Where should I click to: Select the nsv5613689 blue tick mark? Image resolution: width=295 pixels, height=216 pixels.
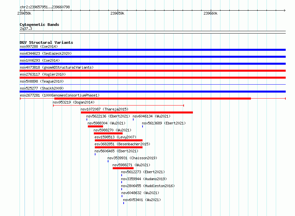pos(143,126)
